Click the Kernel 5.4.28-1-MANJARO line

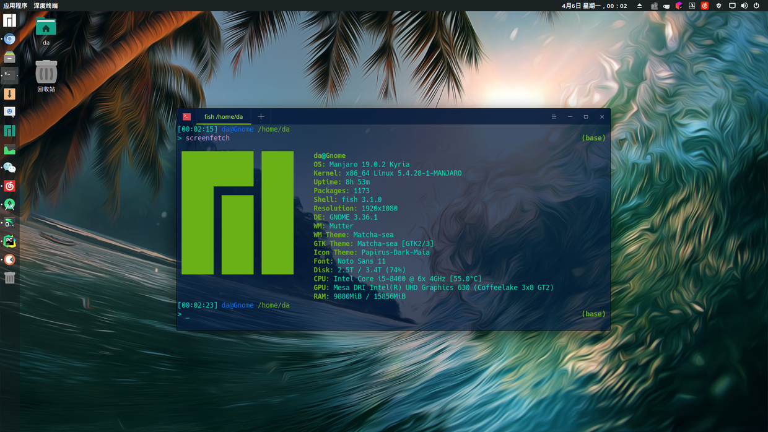pos(388,173)
